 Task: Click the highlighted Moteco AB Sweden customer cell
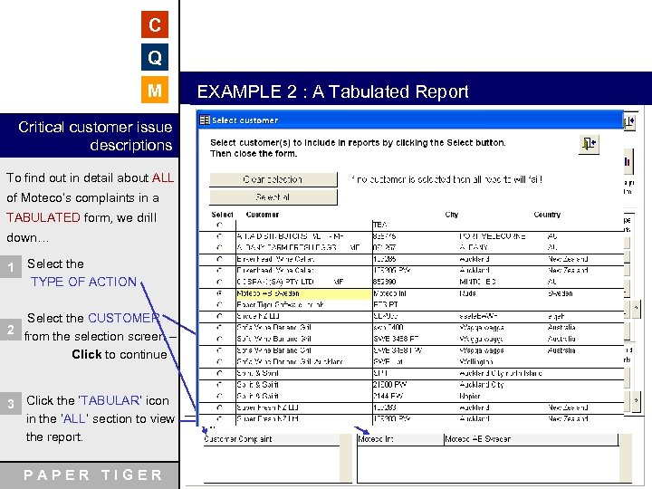(303, 293)
